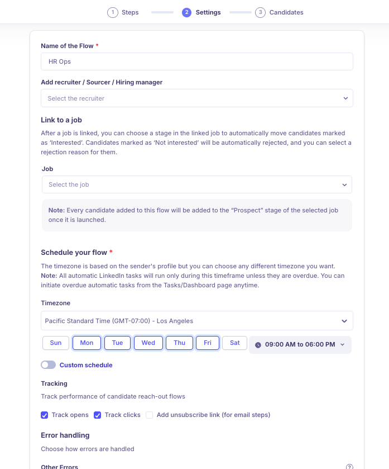Screen dimensions: 389x469
Task: Disable Wednesday in the schedule
Action: [x=148, y=343]
